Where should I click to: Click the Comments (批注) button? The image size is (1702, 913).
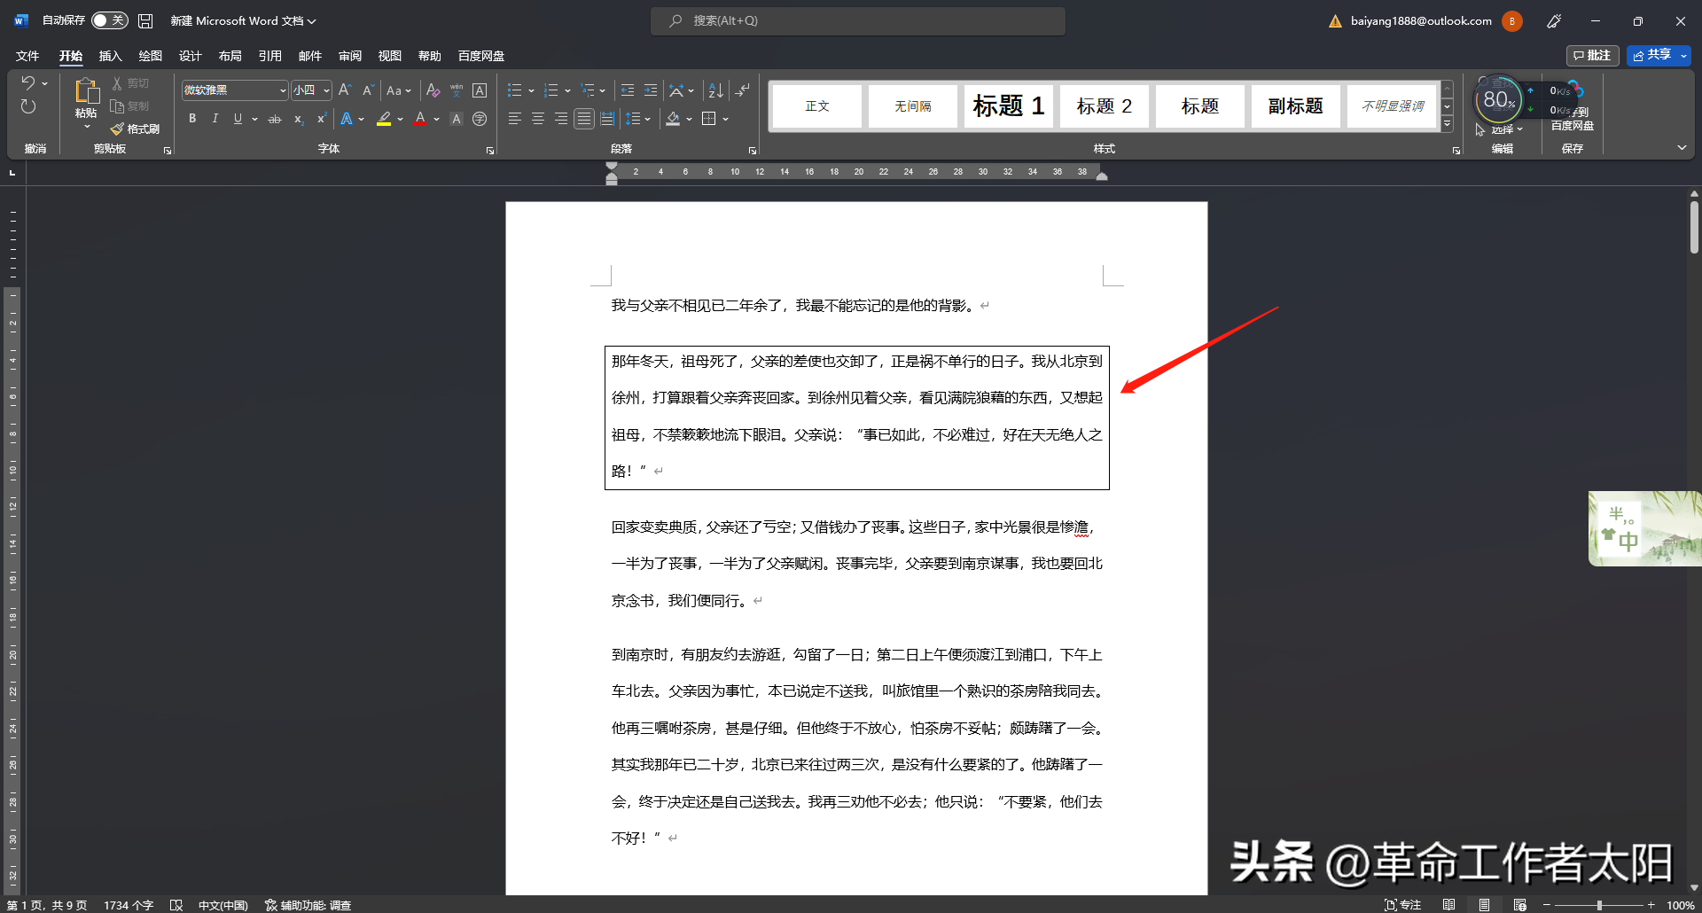[1592, 55]
